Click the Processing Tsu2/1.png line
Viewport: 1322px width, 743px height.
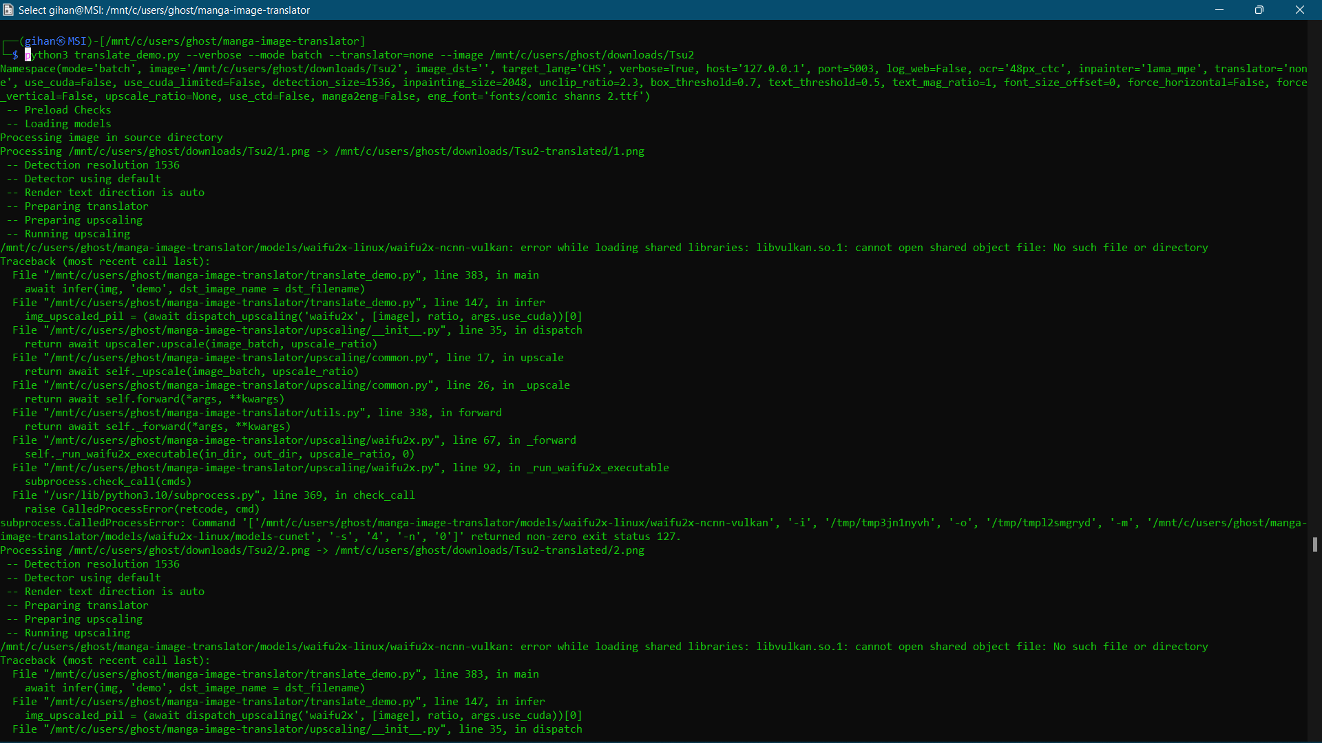[322, 151]
